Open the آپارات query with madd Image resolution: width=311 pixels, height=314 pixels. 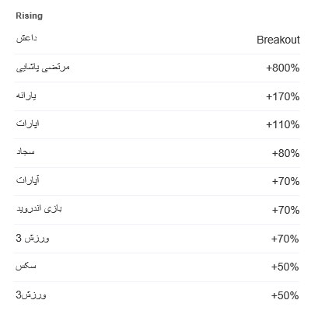pos(28,180)
